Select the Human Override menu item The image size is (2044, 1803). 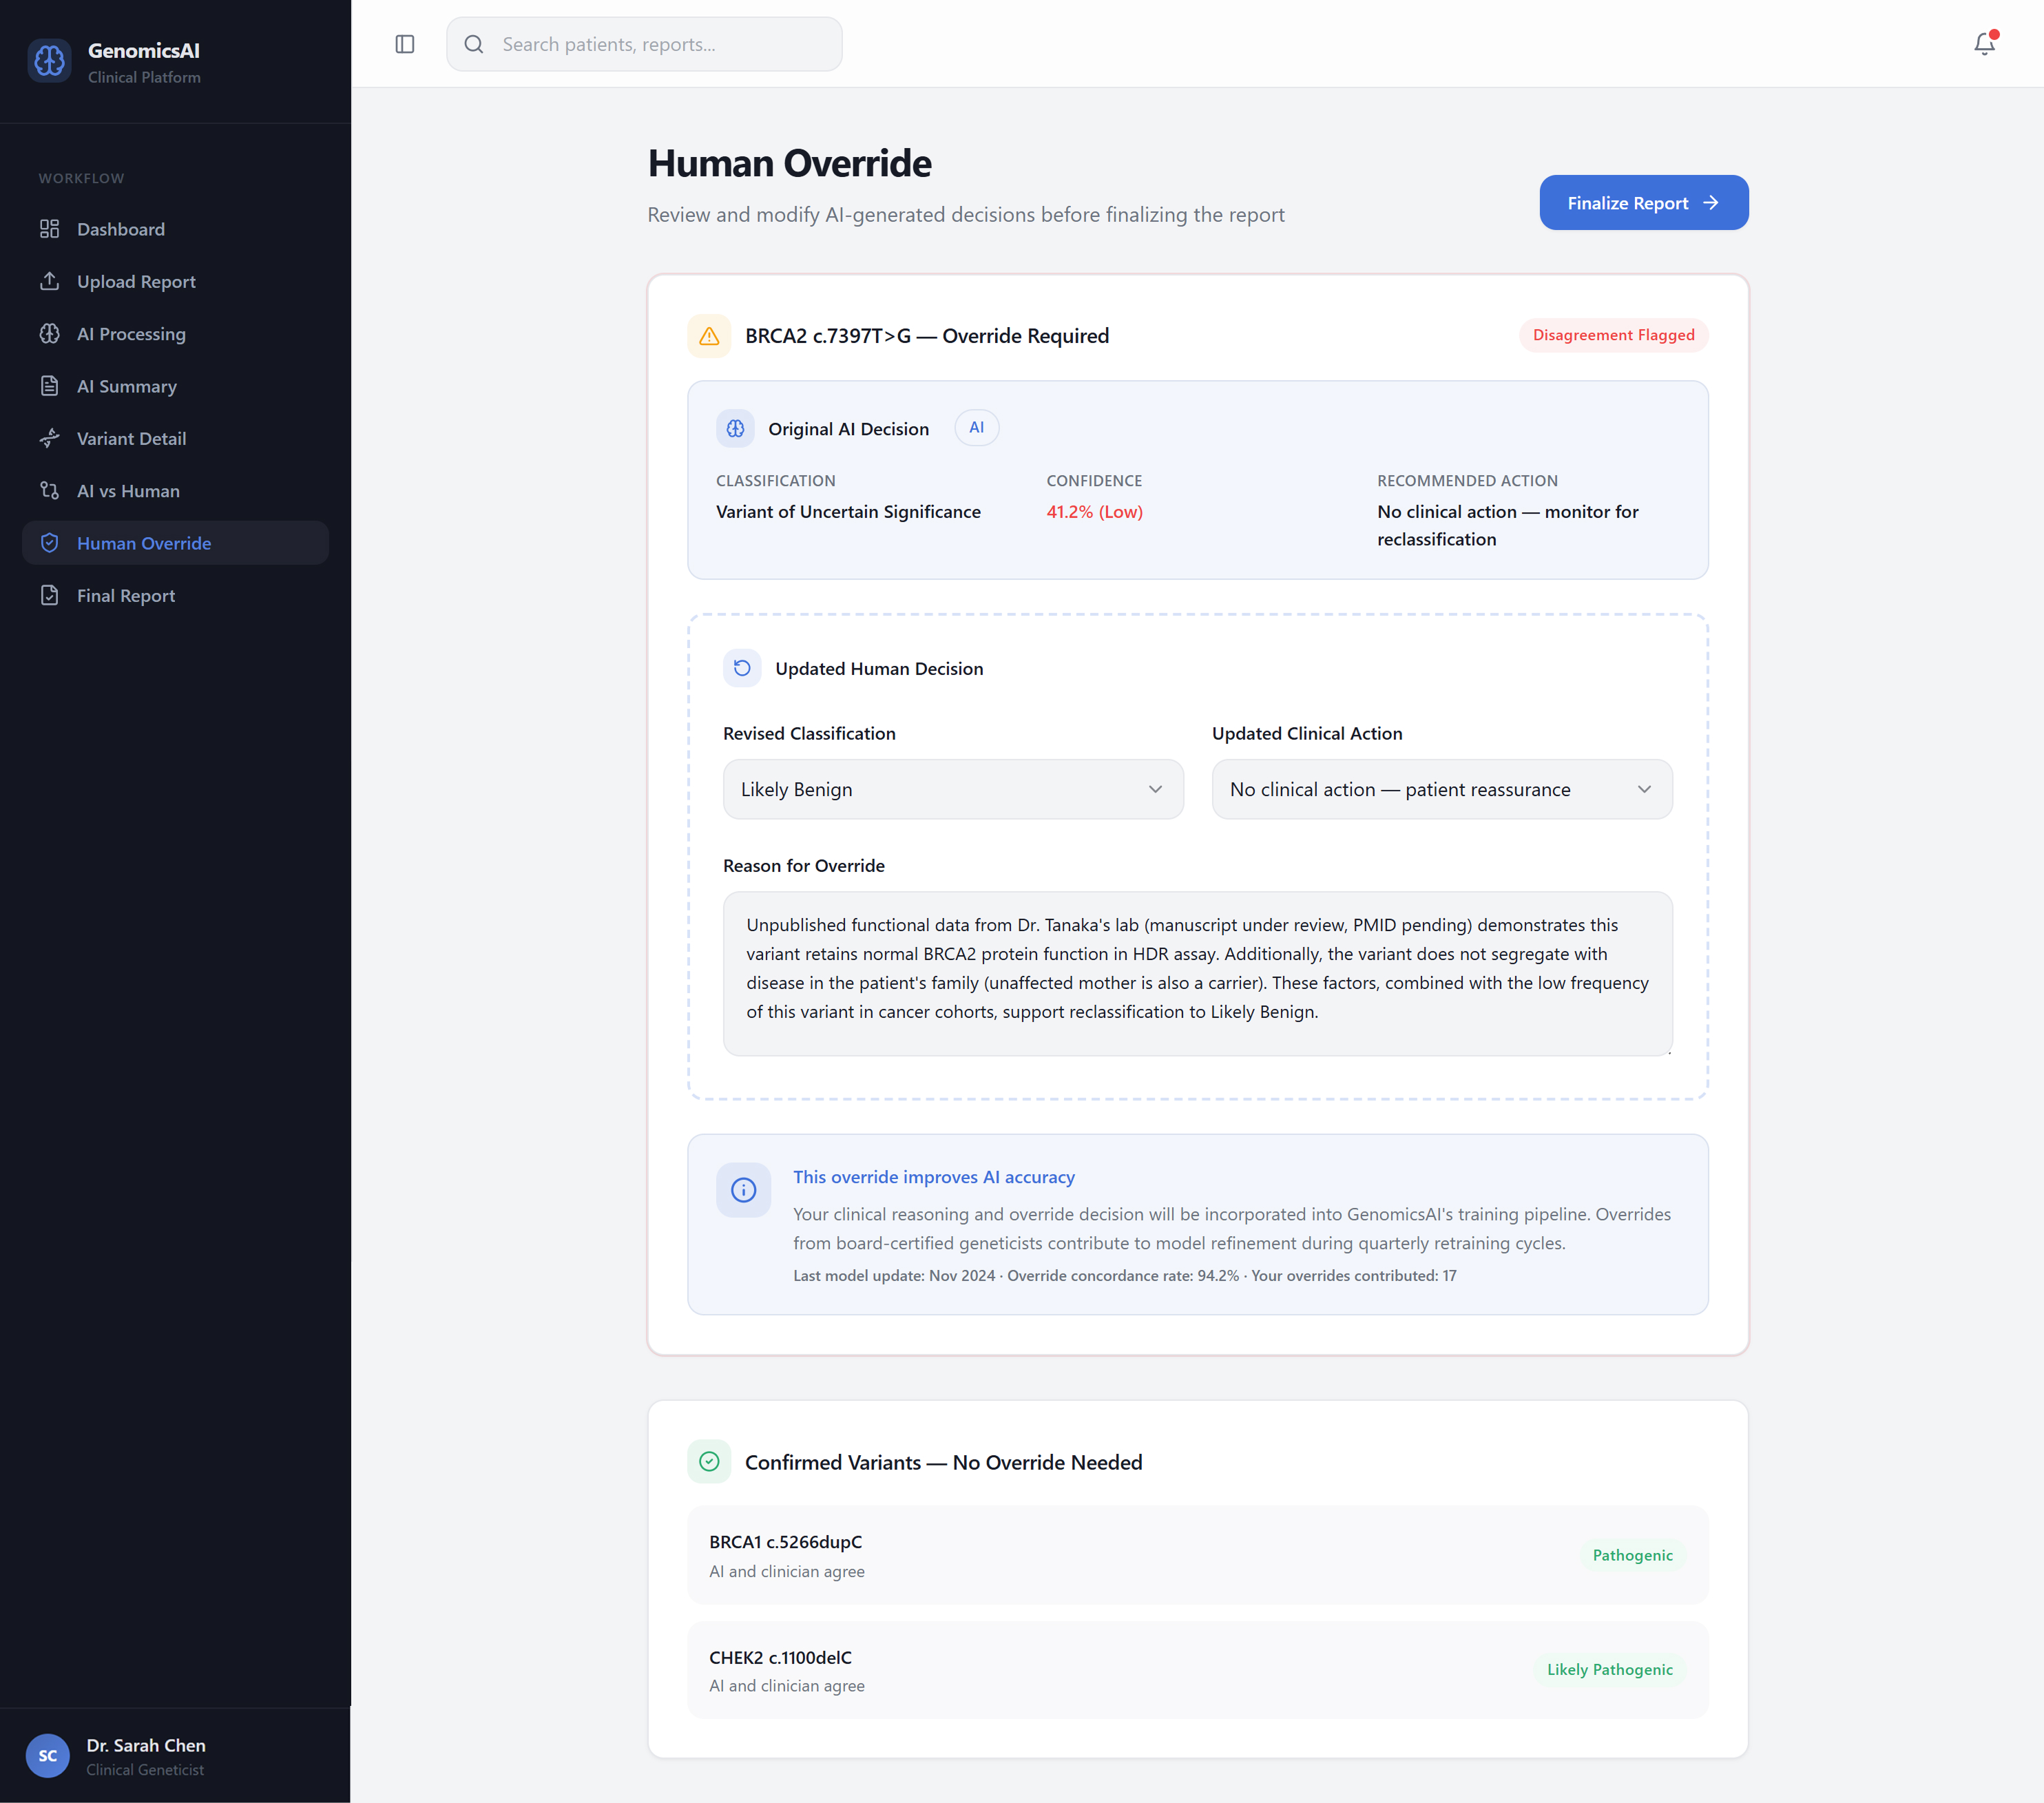(175, 543)
